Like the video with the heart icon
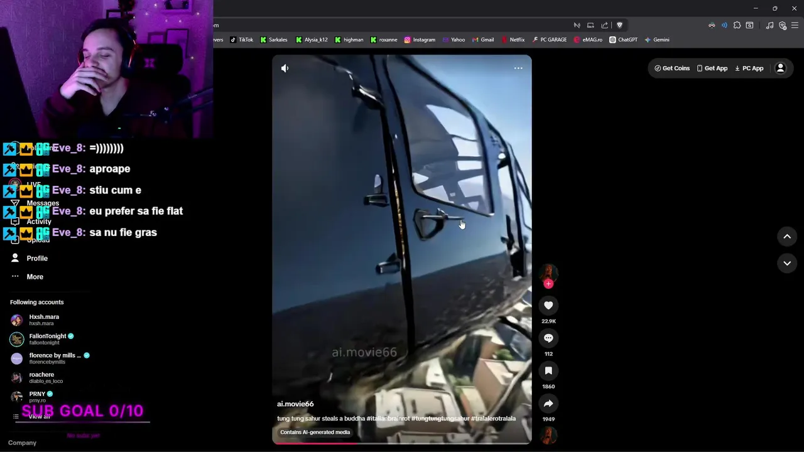804x452 pixels. (548, 305)
